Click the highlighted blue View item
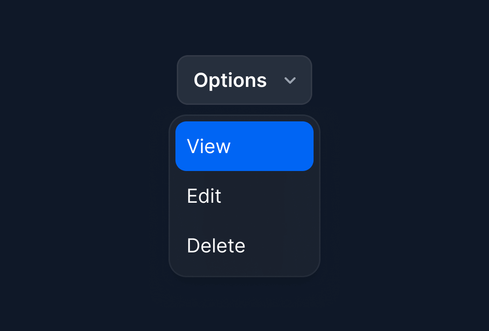The image size is (489, 331). (244, 146)
